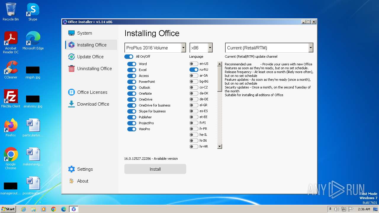Screen dimensions: 379x213
Task: Click the Windows Start button
Action: point(8,209)
